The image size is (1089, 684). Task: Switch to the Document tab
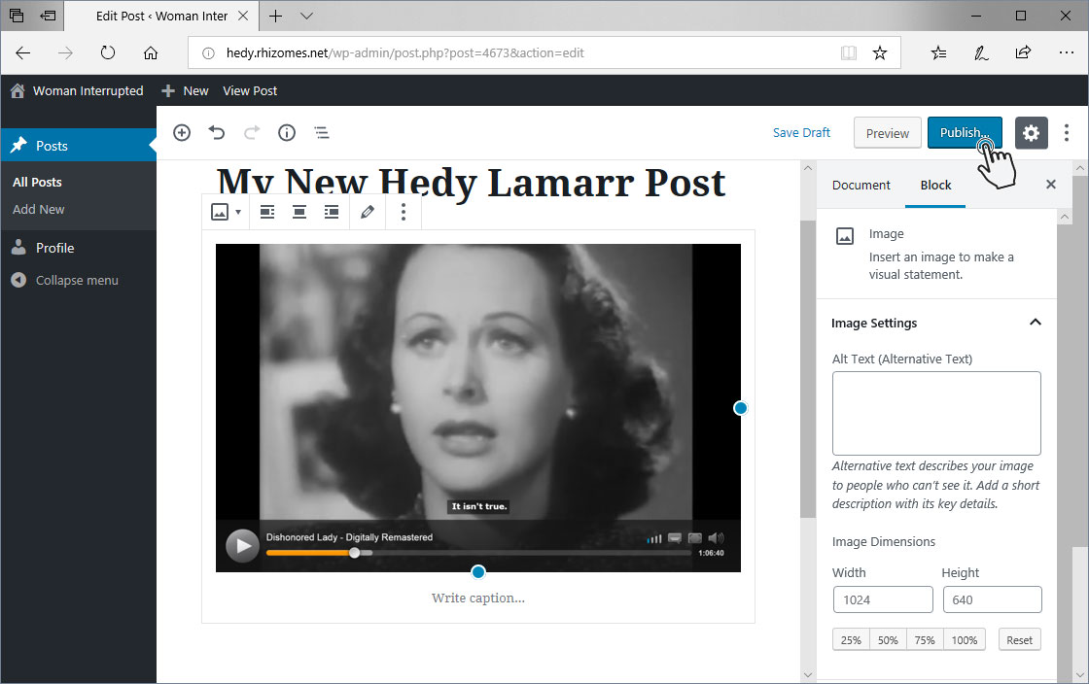pyautogui.click(x=861, y=186)
